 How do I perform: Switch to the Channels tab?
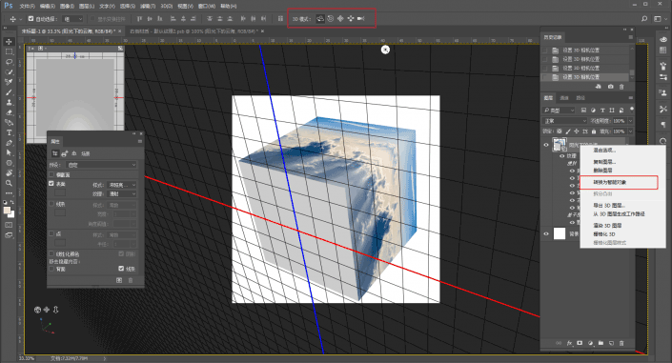point(564,98)
